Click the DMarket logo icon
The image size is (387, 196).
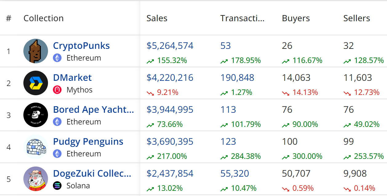[36, 83]
